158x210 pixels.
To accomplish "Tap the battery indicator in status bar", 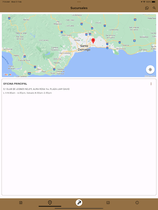I will (x=154, y=2).
